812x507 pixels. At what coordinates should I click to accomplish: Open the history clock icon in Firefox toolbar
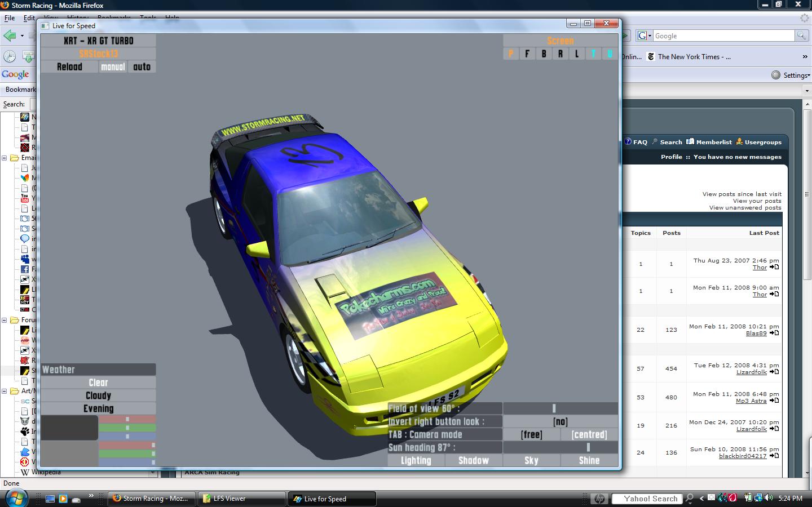(10, 56)
